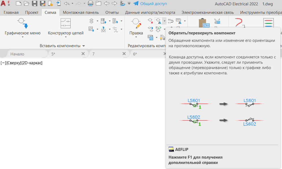
Task: Click the Plot printer icon
Action: coord(90,3)
